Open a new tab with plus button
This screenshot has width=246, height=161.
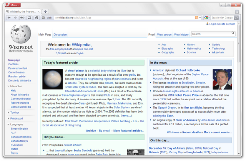coord(45,12)
